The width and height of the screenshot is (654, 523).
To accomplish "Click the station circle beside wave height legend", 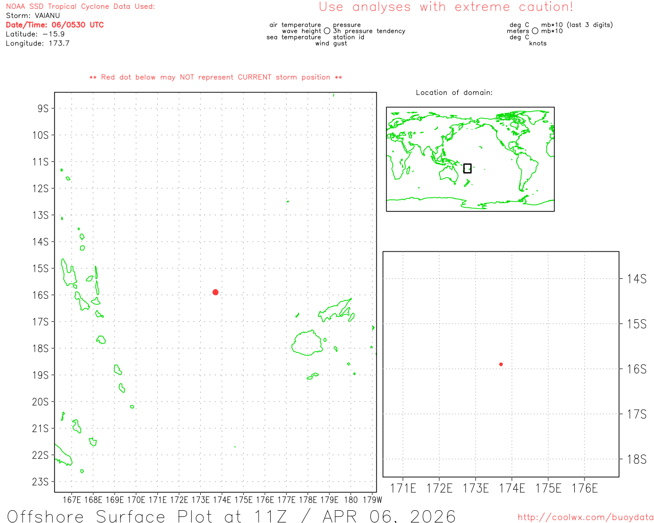I will coord(327,31).
